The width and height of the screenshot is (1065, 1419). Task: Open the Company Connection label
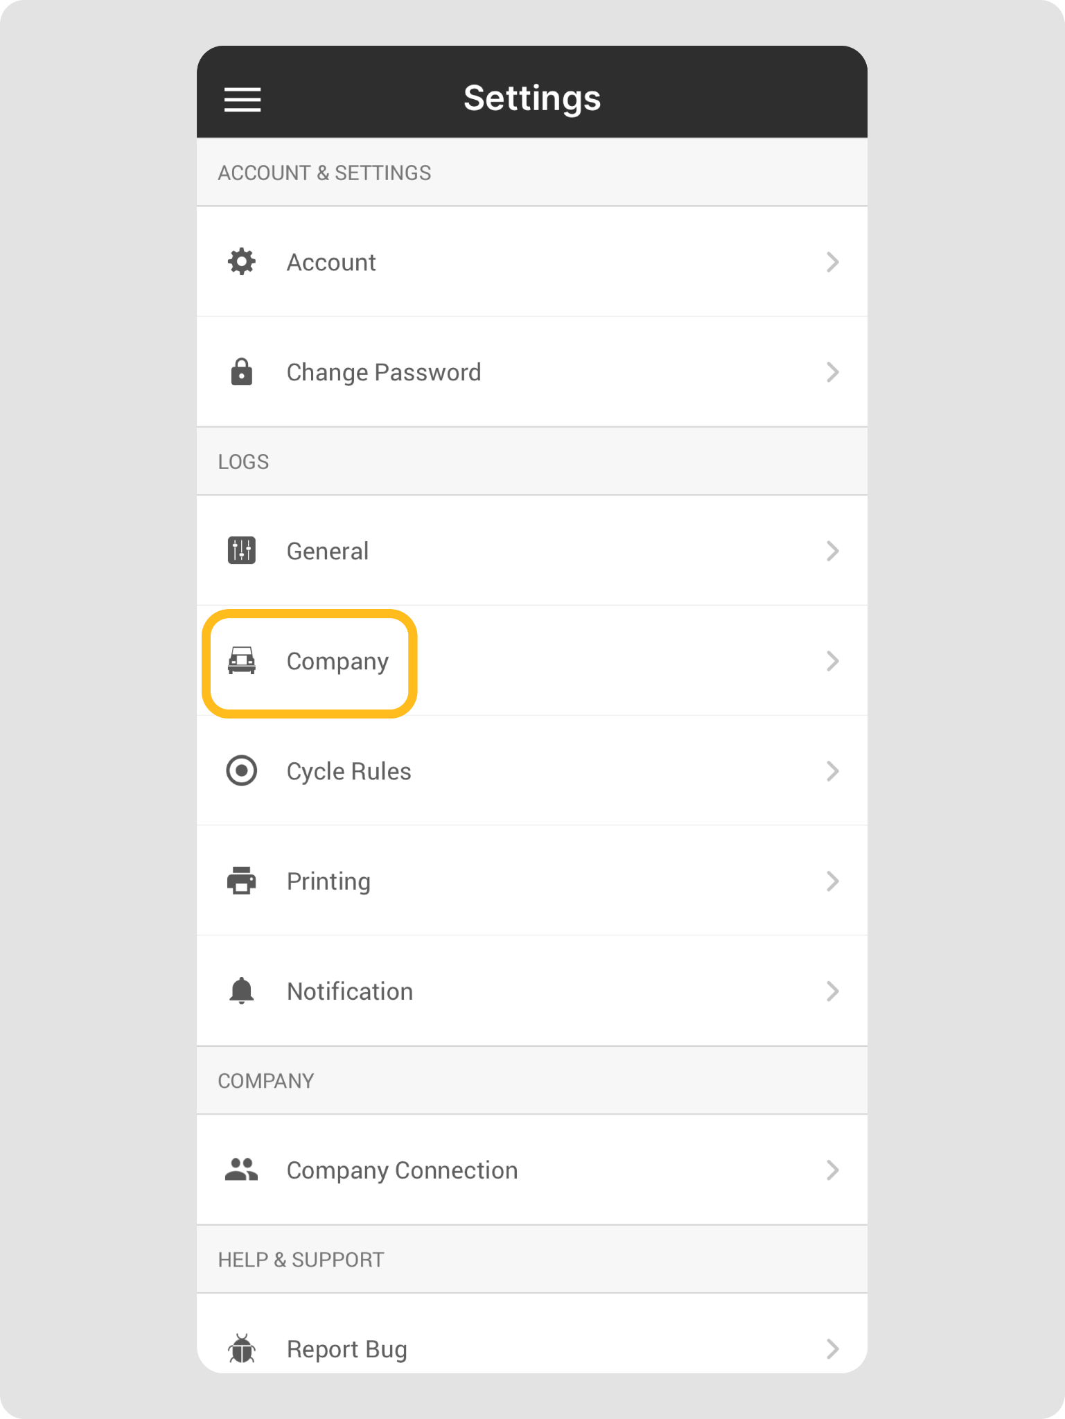pos(402,1170)
